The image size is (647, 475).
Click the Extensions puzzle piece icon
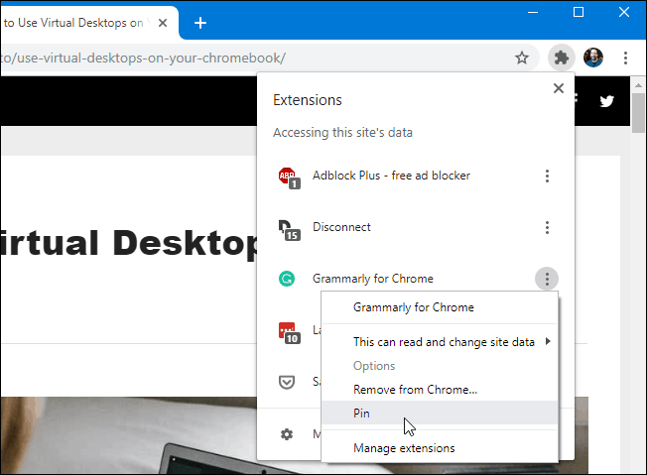[x=562, y=58]
